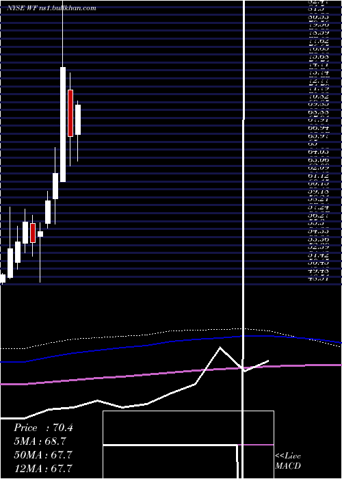Click the <<Live MACD label
The image size is (342, 479).
288,461
